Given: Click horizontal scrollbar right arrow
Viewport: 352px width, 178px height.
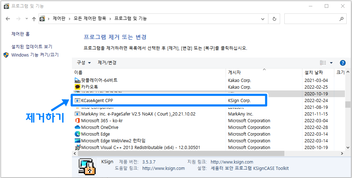Looking at the screenshot, I should (x=342, y=153).
